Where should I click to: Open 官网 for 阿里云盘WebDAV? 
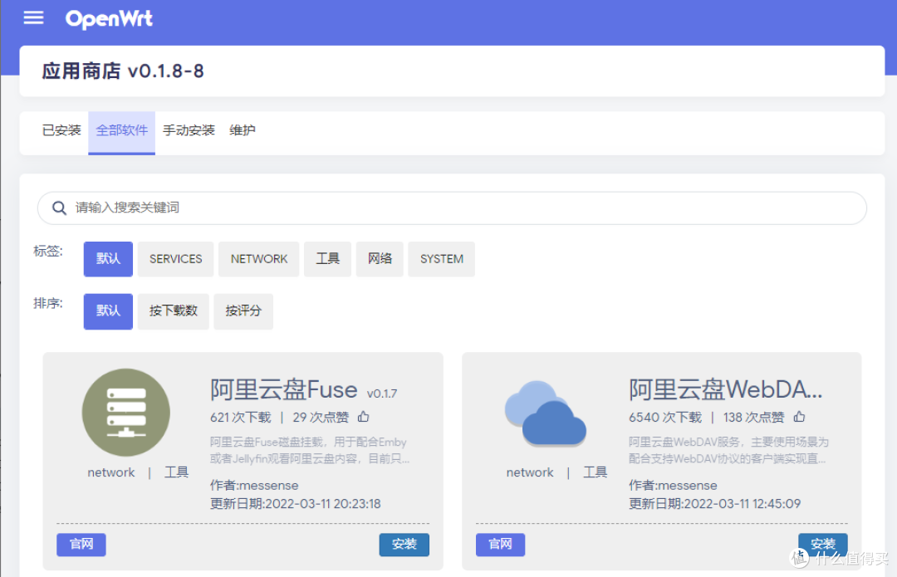pyautogui.click(x=500, y=545)
